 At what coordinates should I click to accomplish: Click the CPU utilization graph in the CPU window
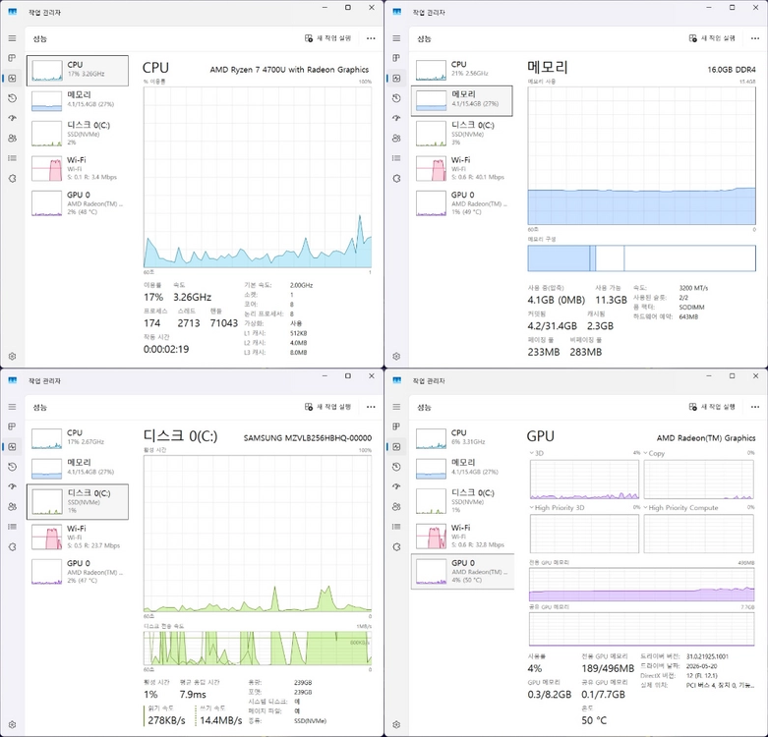pos(257,177)
